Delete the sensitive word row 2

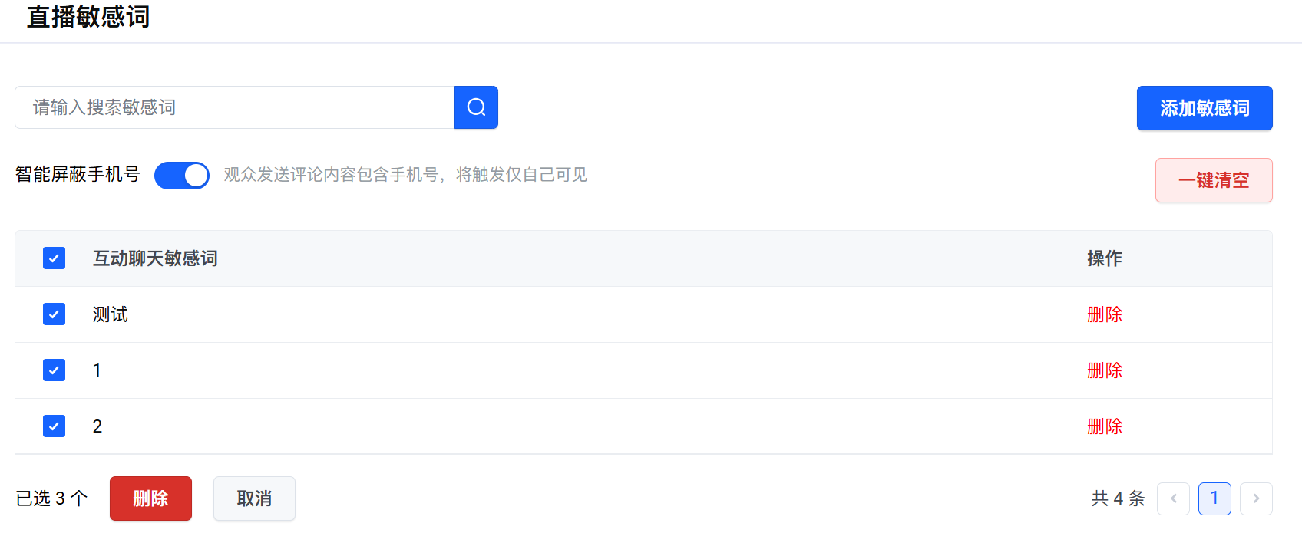tap(1104, 426)
